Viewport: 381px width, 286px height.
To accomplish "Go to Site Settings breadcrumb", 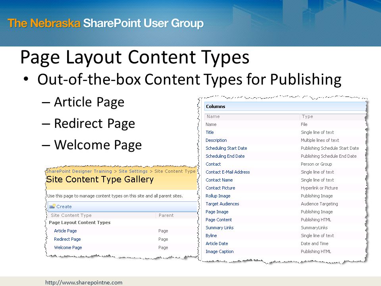I will 133,171.
